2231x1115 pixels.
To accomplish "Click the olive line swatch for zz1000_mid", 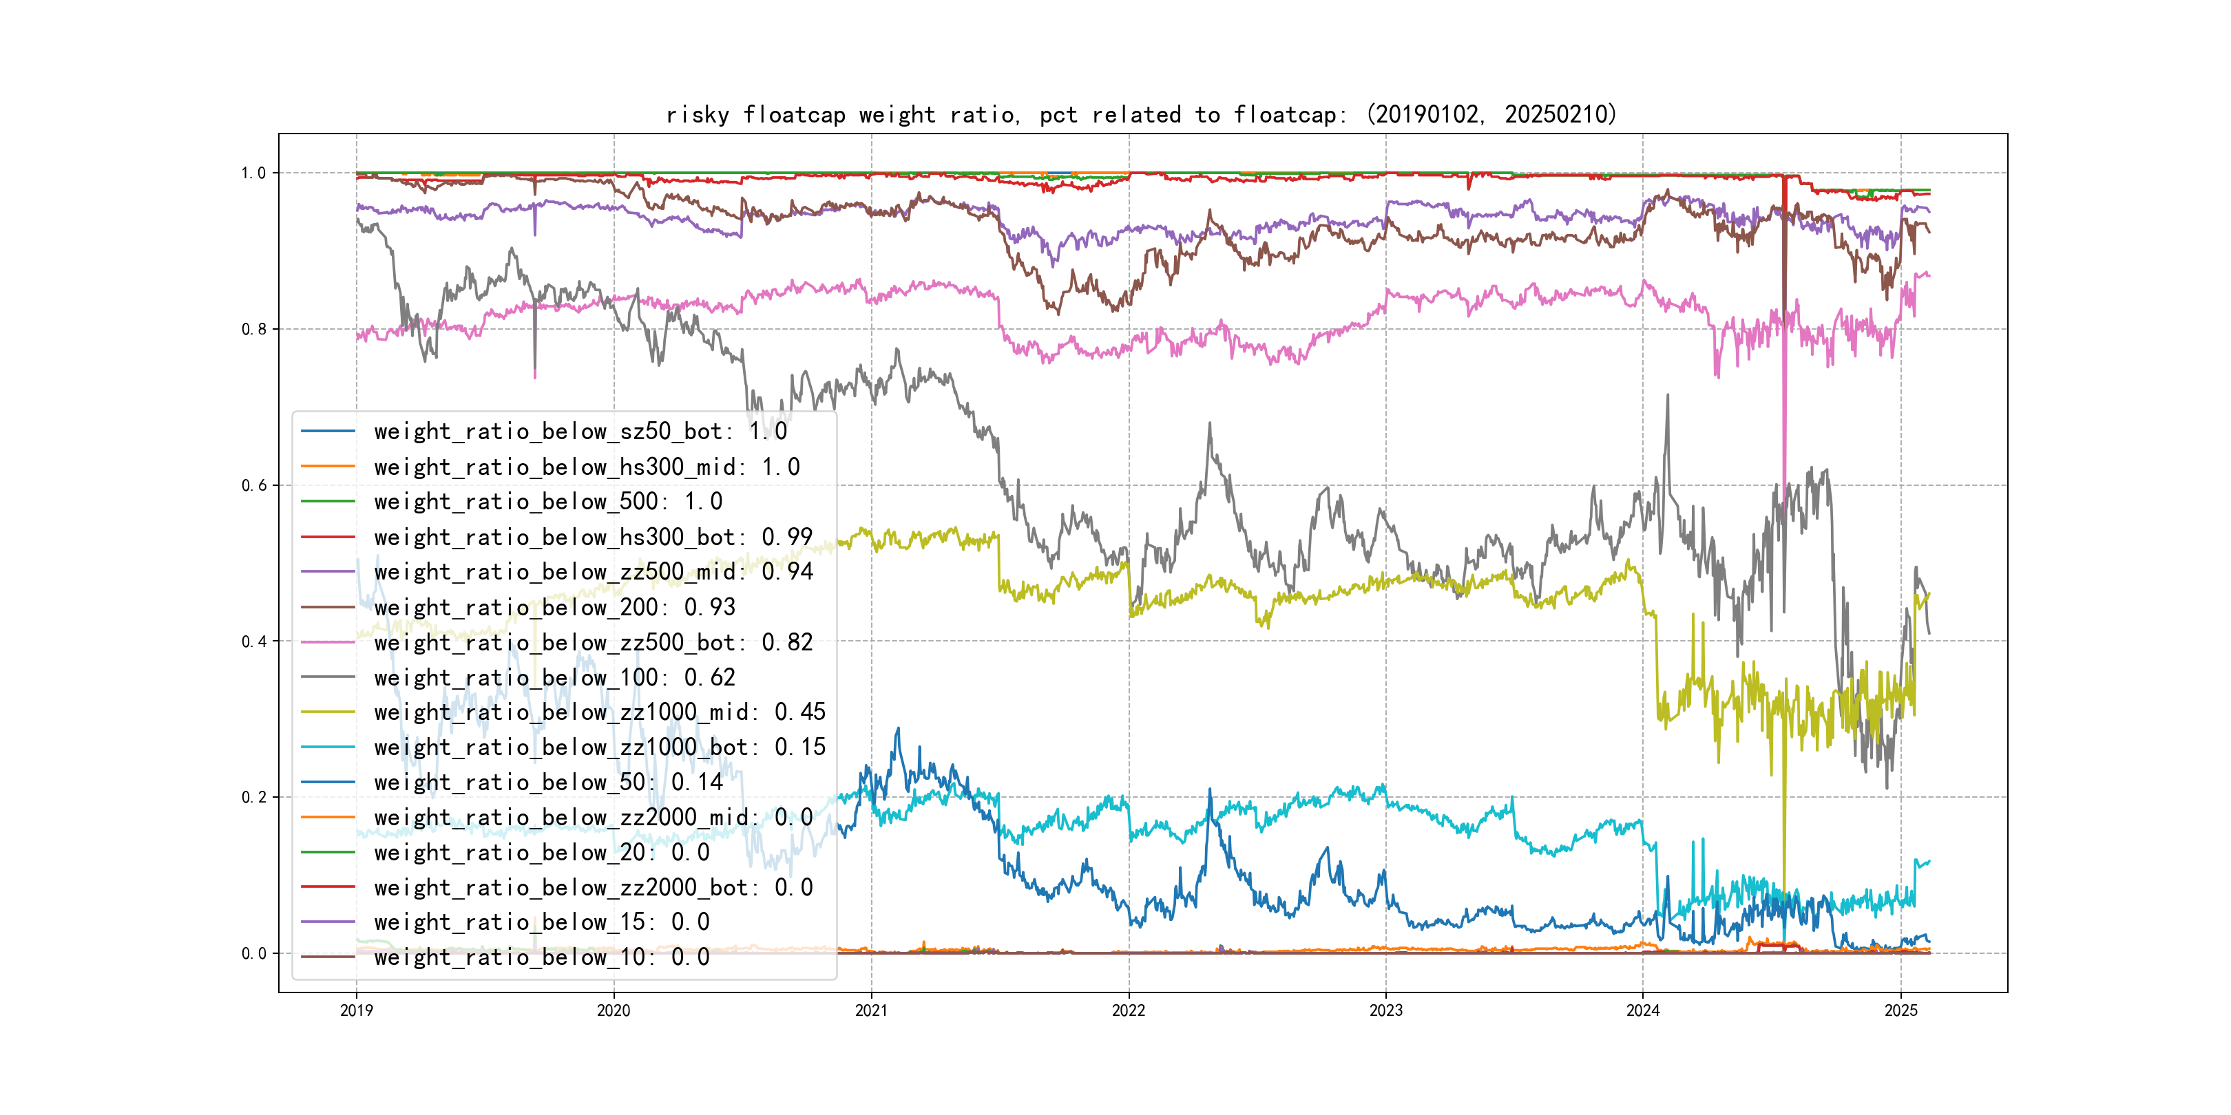I will pyautogui.click(x=328, y=712).
